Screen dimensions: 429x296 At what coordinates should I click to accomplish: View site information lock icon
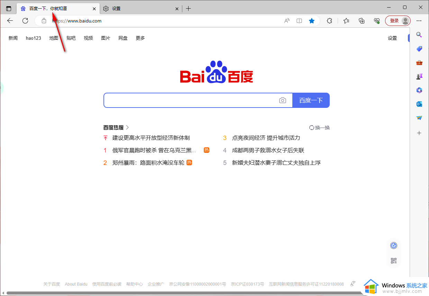(44, 21)
